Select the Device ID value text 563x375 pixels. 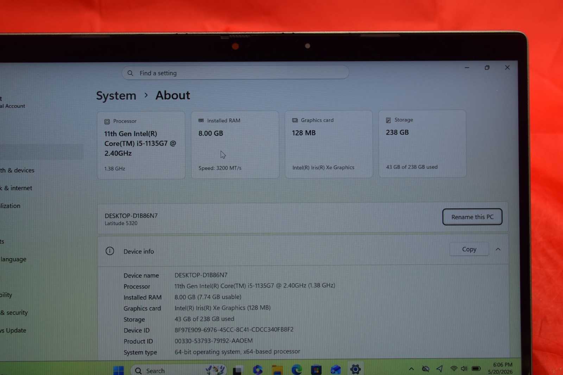(234, 330)
